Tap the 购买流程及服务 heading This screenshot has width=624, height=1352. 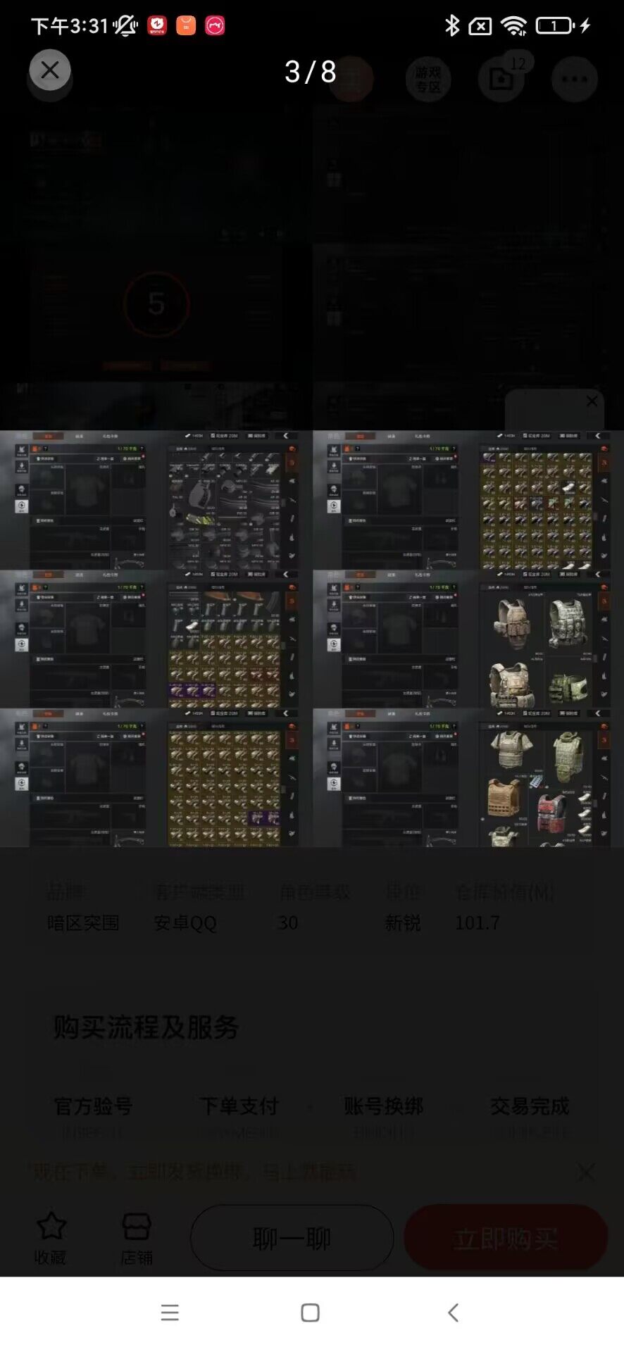(x=146, y=1027)
